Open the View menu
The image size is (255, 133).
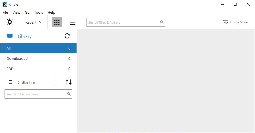click(16, 12)
